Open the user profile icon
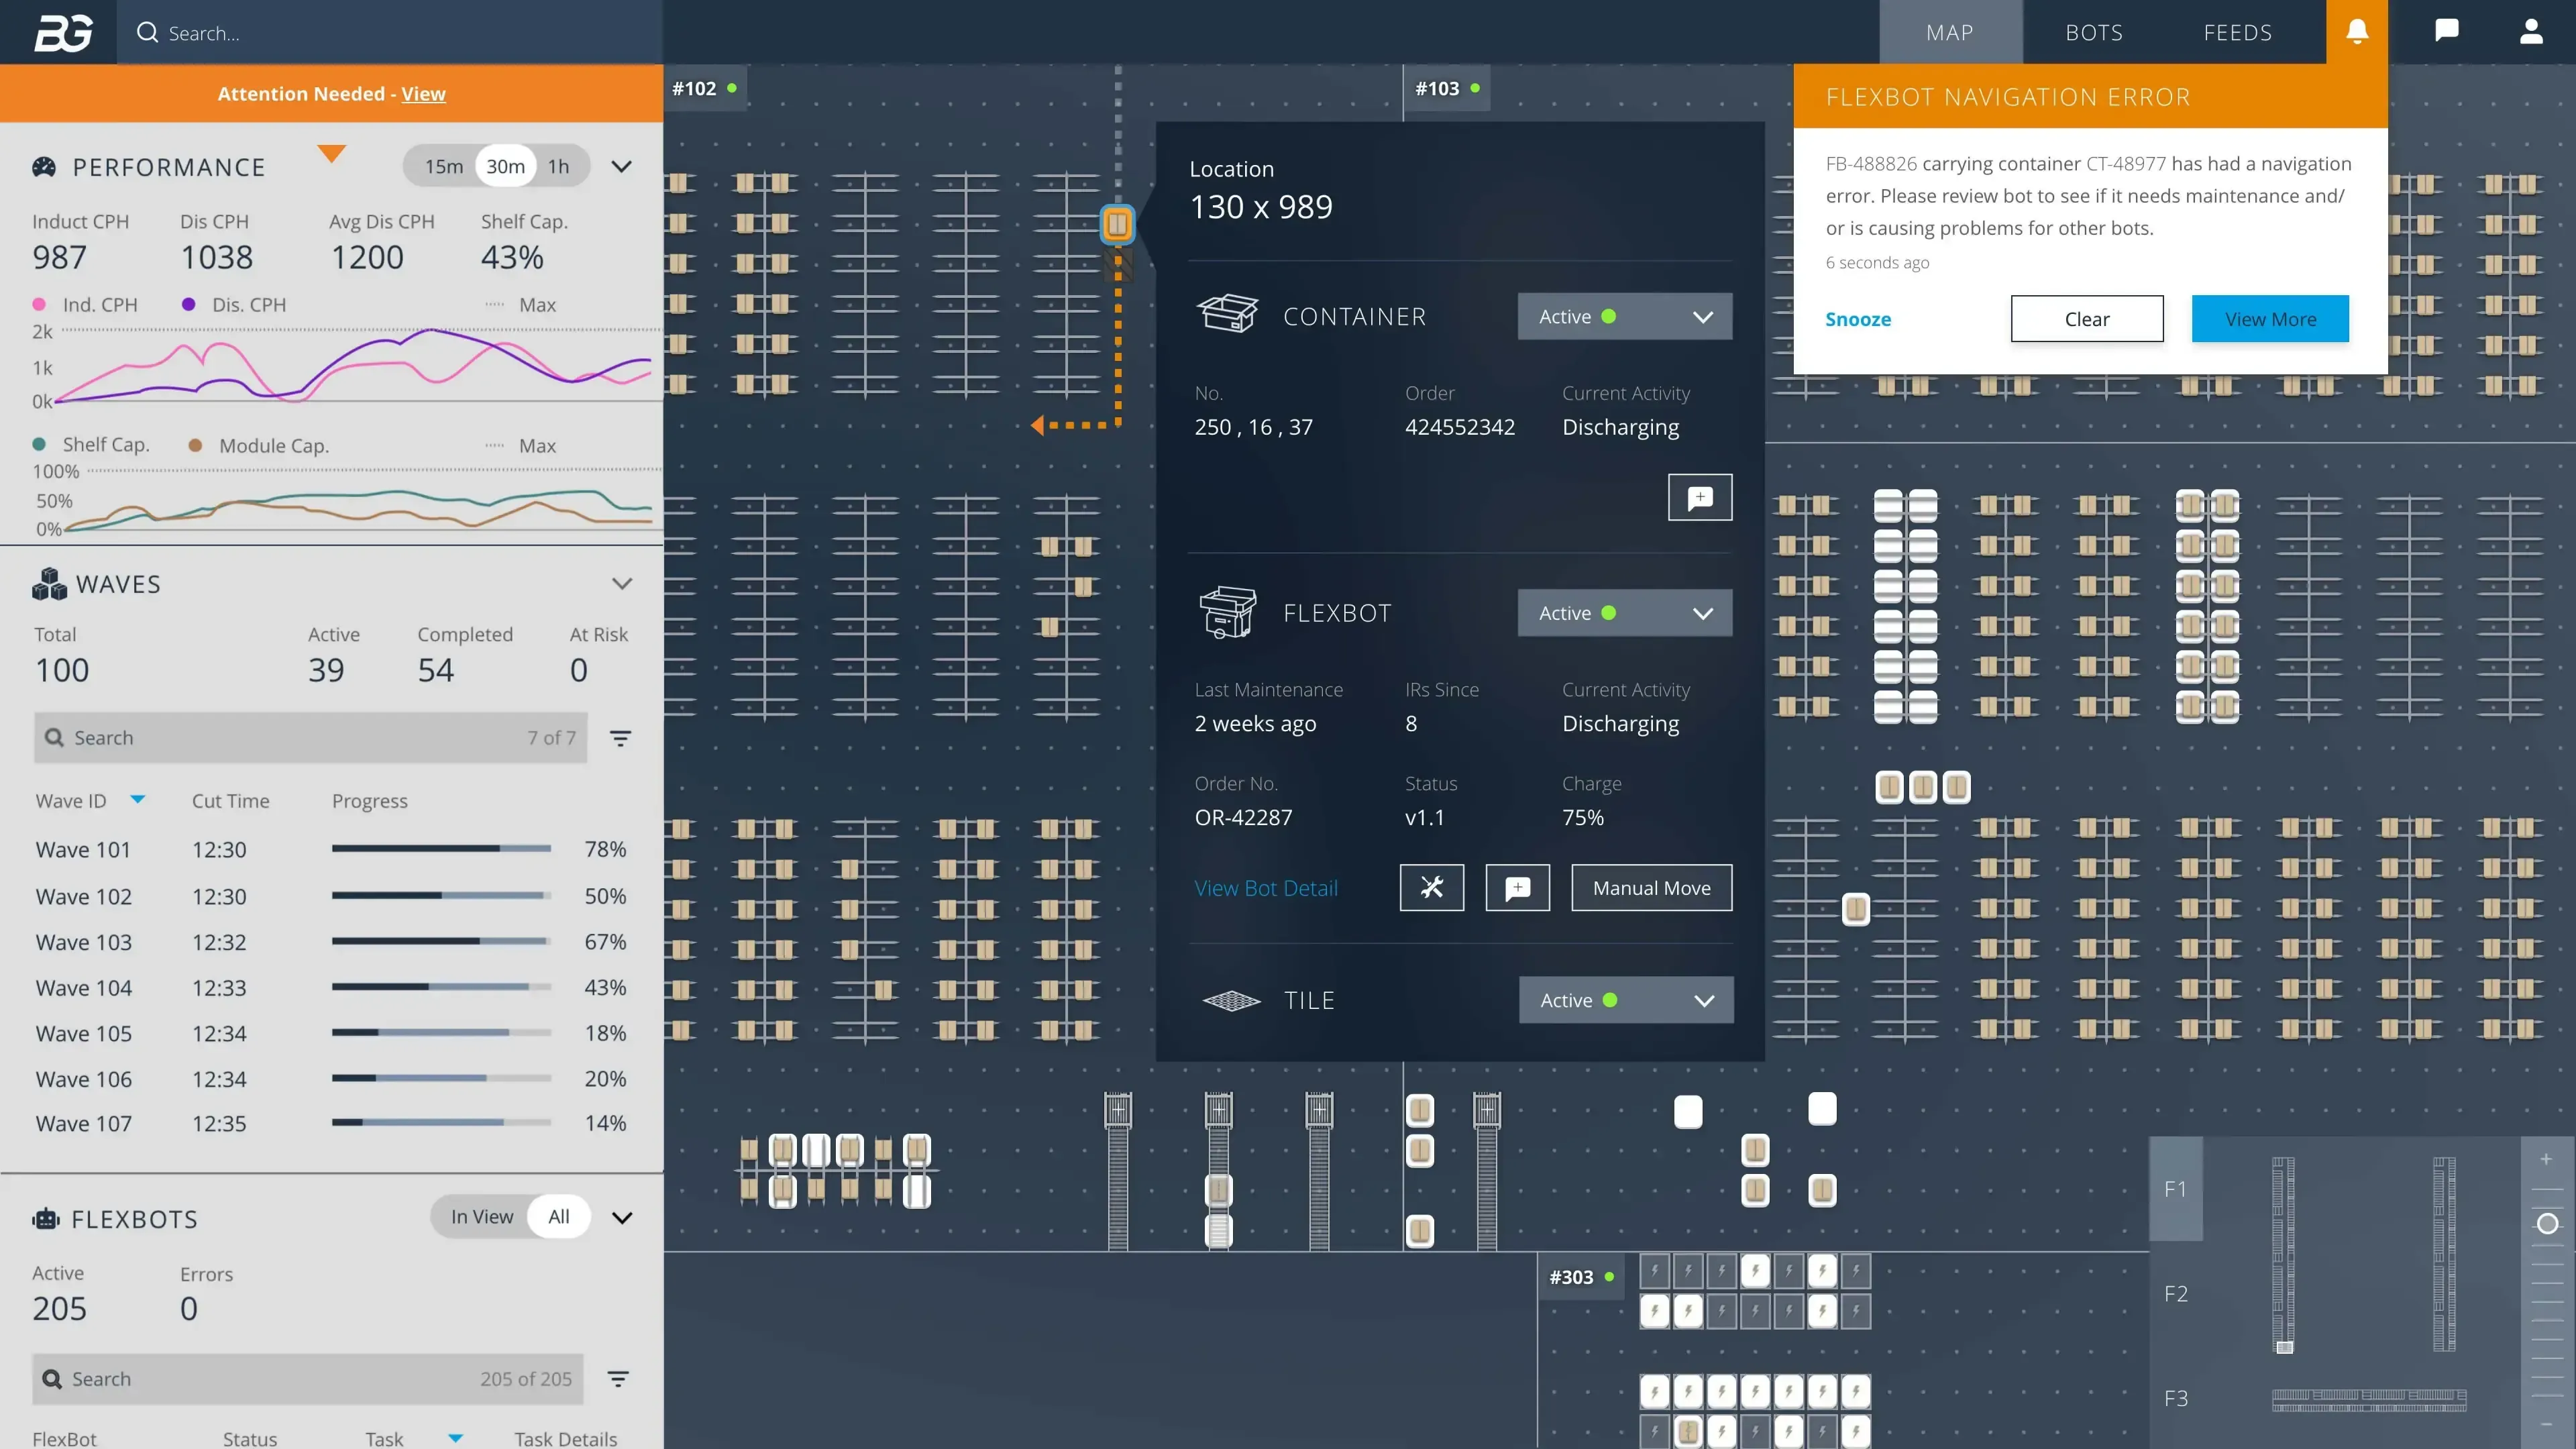2576x1449 pixels. (x=2531, y=32)
